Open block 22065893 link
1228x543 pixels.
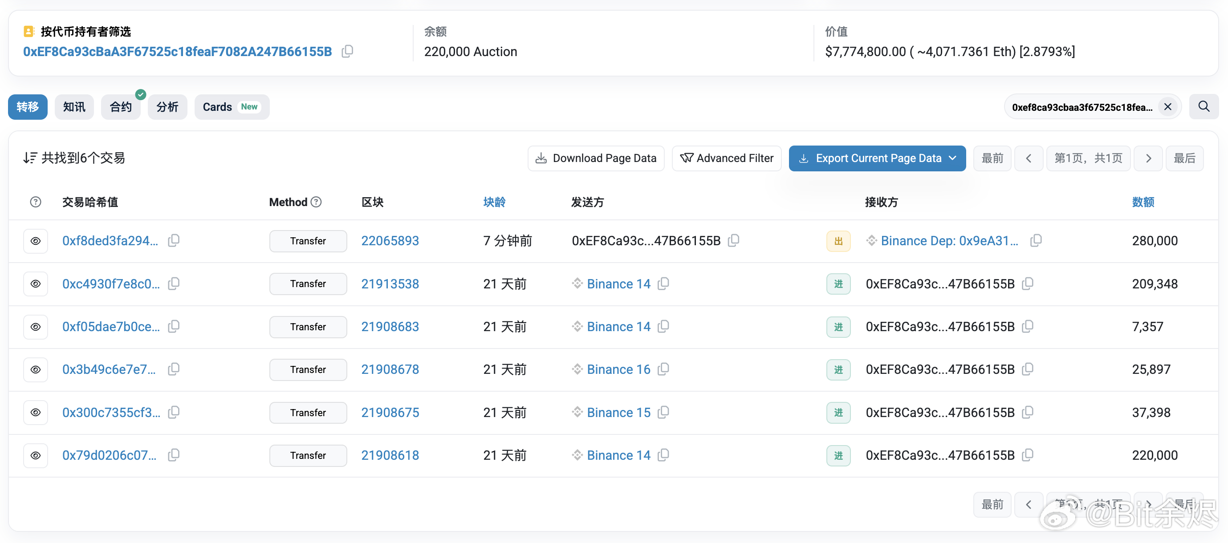(390, 241)
